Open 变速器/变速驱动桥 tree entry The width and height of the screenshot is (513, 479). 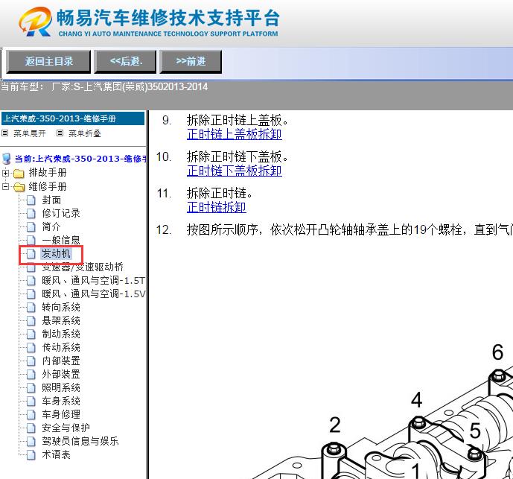(83, 267)
